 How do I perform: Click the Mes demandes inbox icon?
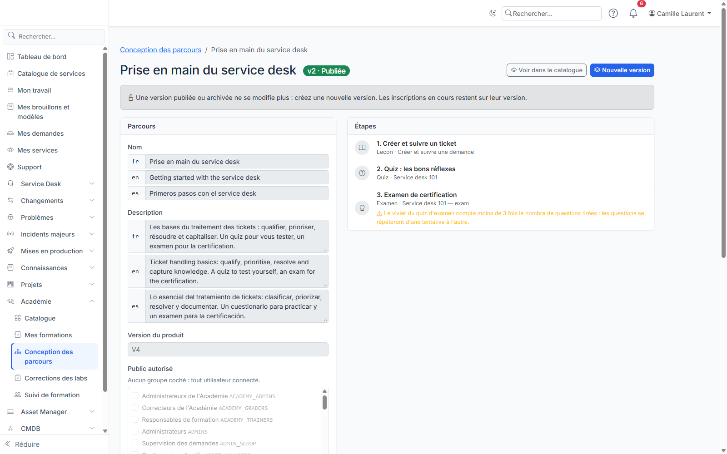10,133
